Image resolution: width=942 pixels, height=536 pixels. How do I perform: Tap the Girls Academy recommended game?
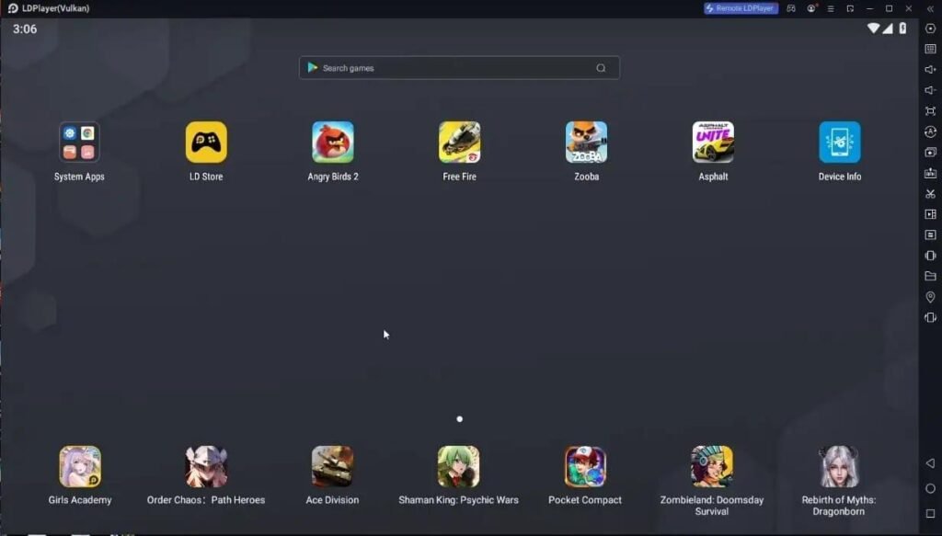[x=80, y=466]
